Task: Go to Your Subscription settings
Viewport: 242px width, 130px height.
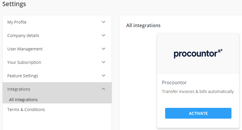Action: click(24, 62)
